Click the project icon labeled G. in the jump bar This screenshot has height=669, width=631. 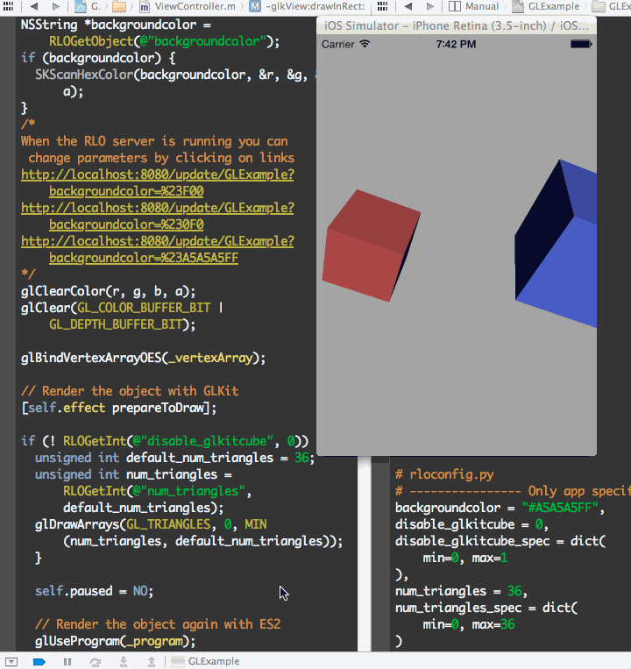coord(87,6)
